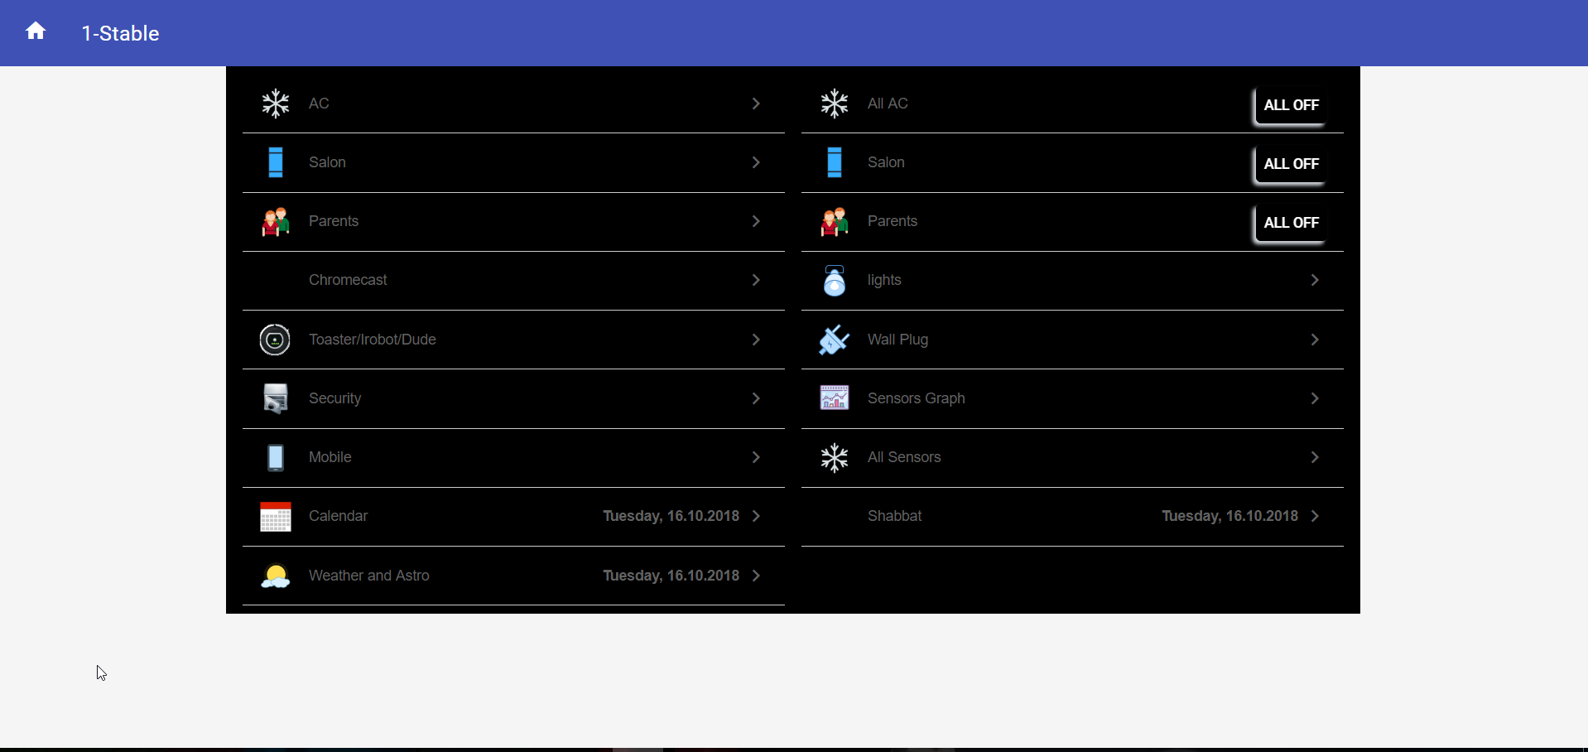Expand the Calendar row chevron
This screenshot has width=1588, height=752.
point(756,516)
